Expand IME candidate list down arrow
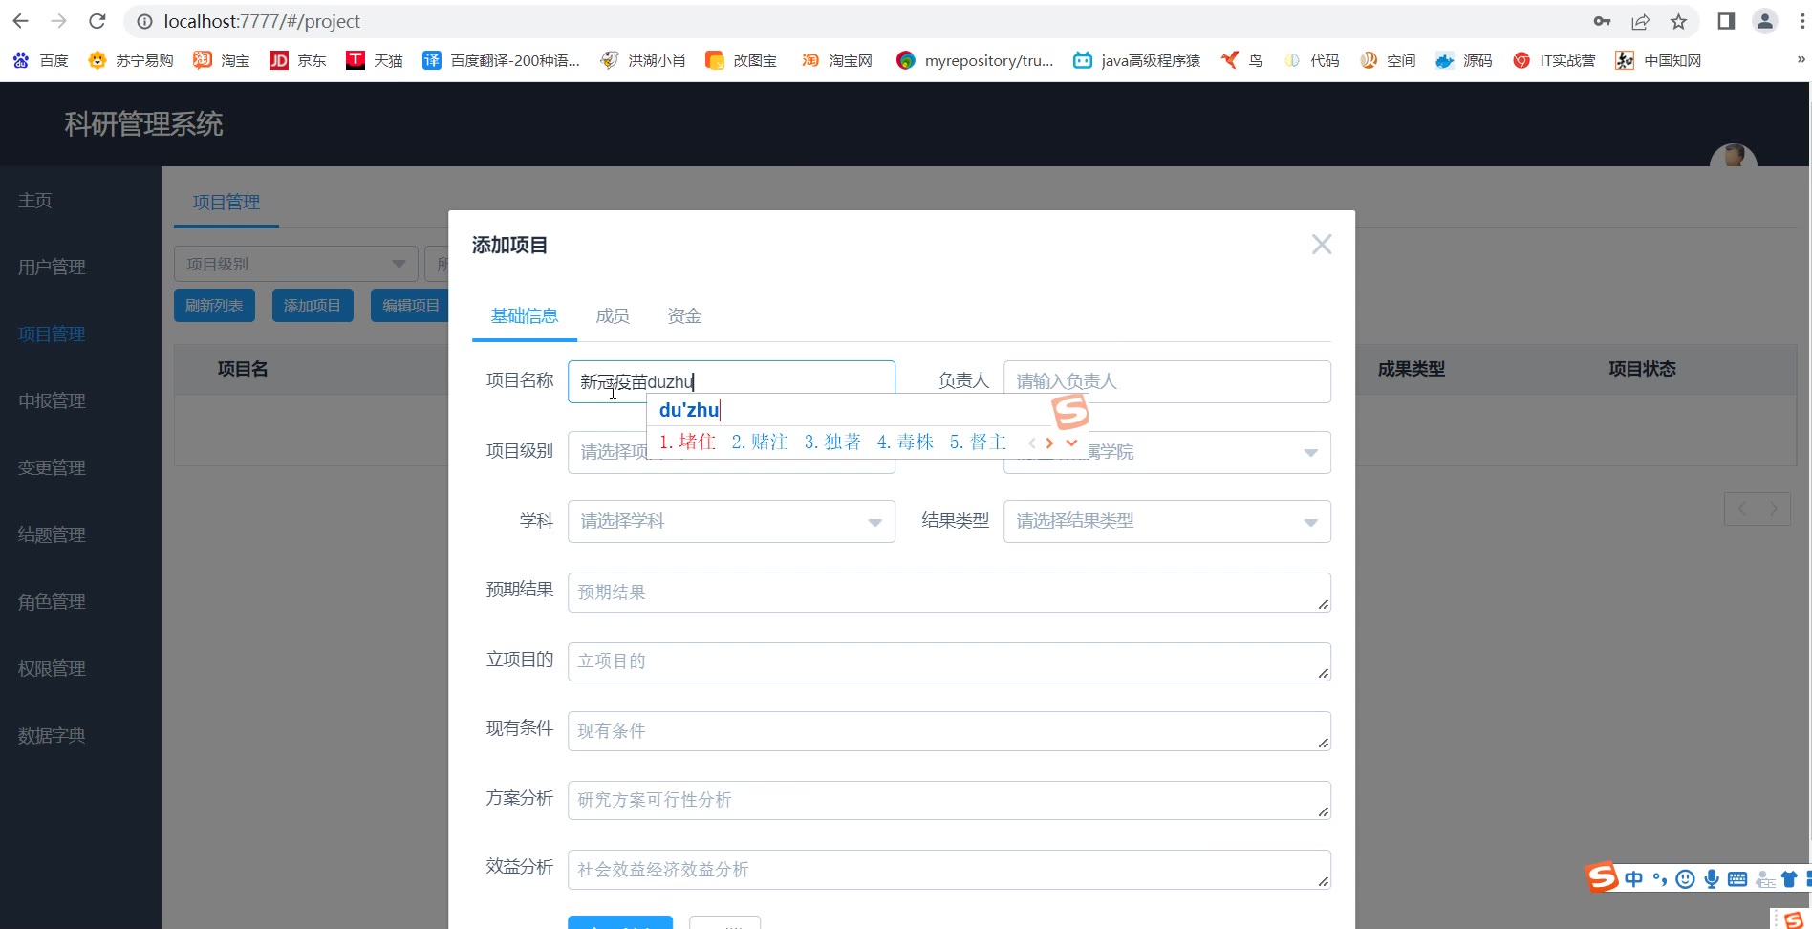Screen dimensions: 1812x929 pyautogui.click(x=1071, y=443)
